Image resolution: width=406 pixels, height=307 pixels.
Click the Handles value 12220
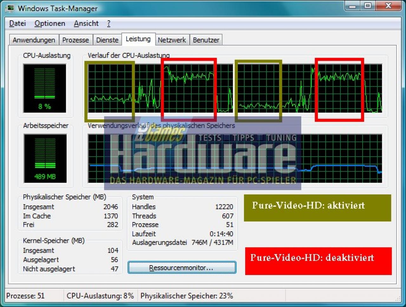tap(224, 207)
